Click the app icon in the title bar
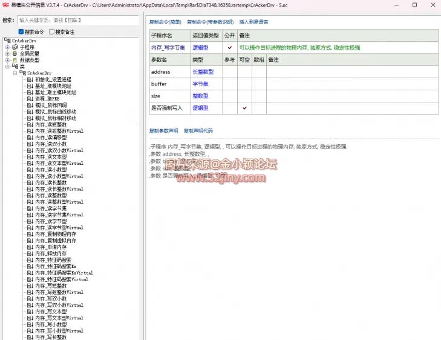Viewport: 441px width, 340px height. coord(5,5)
